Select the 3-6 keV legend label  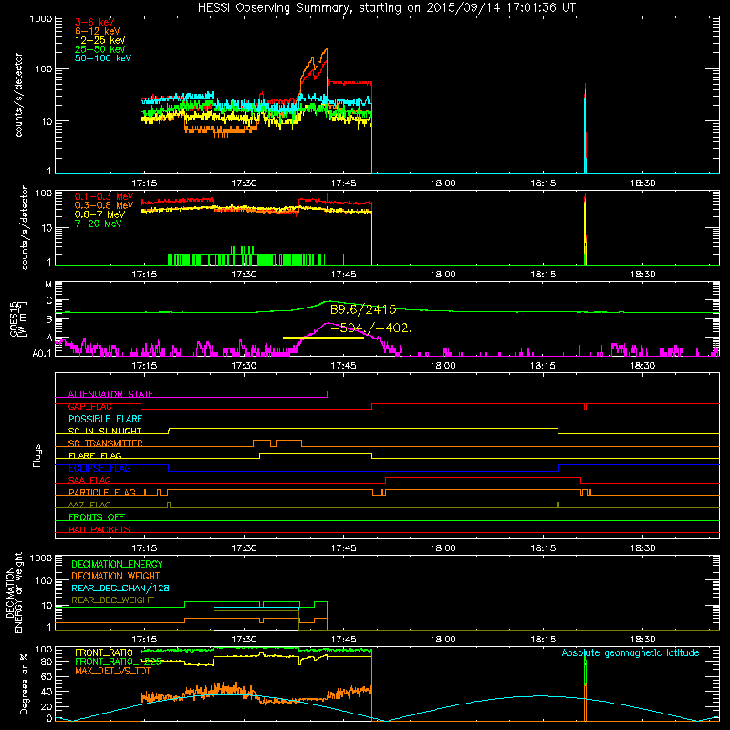pyautogui.click(x=94, y=22)
